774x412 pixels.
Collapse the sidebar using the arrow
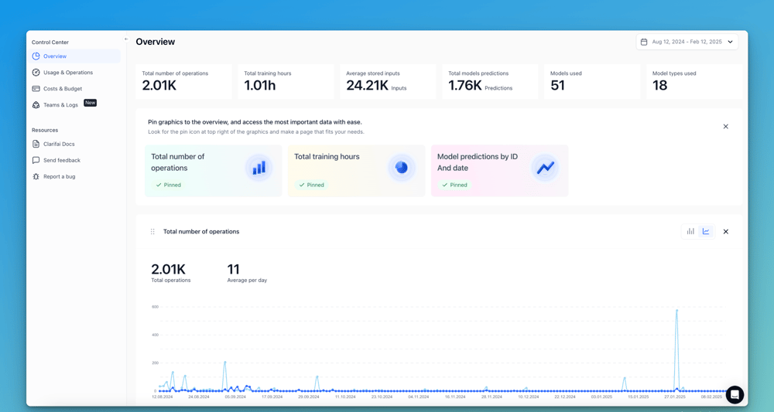pyautogui.click(x=126, y=39)
